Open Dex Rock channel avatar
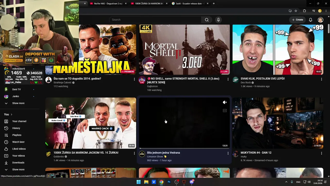The height and width of the screenshot is (186, 330). (x=236, y=80)
